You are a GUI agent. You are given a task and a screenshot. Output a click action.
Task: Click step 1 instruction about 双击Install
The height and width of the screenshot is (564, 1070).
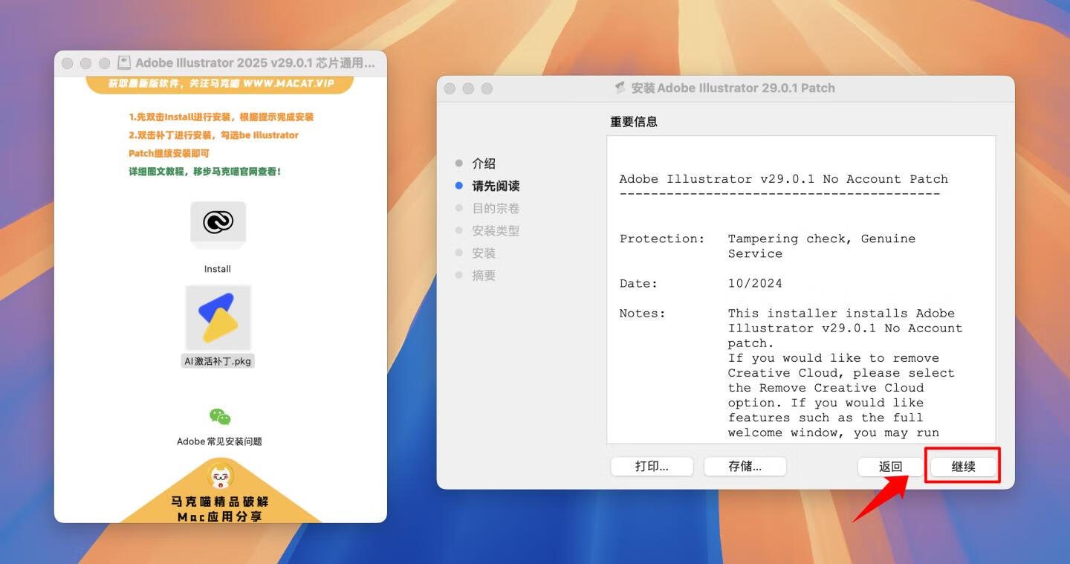[x=221, y=117]
